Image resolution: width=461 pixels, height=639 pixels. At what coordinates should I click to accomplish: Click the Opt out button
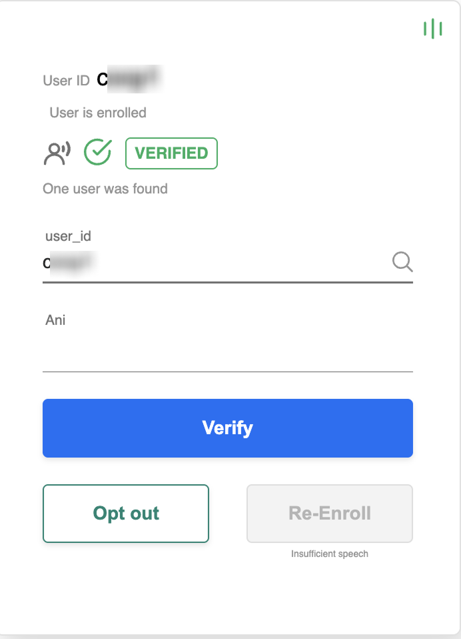[126, 514]
